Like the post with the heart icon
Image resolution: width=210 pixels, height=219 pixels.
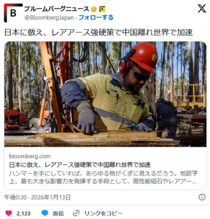point(9,213)
